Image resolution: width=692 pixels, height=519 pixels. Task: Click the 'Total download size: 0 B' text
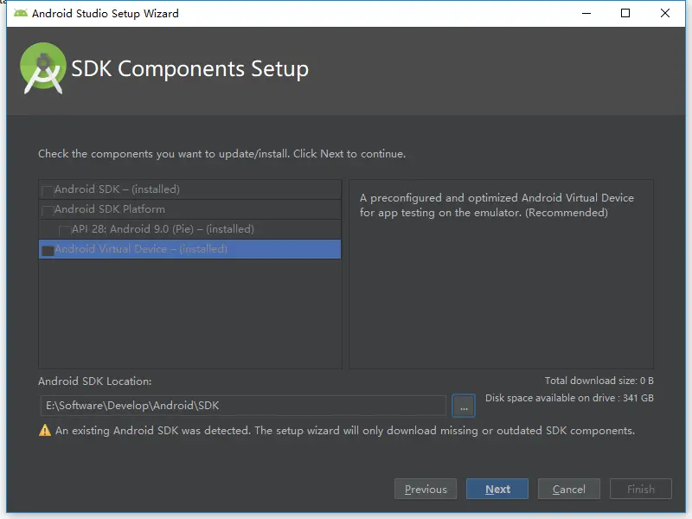point(599,381)
